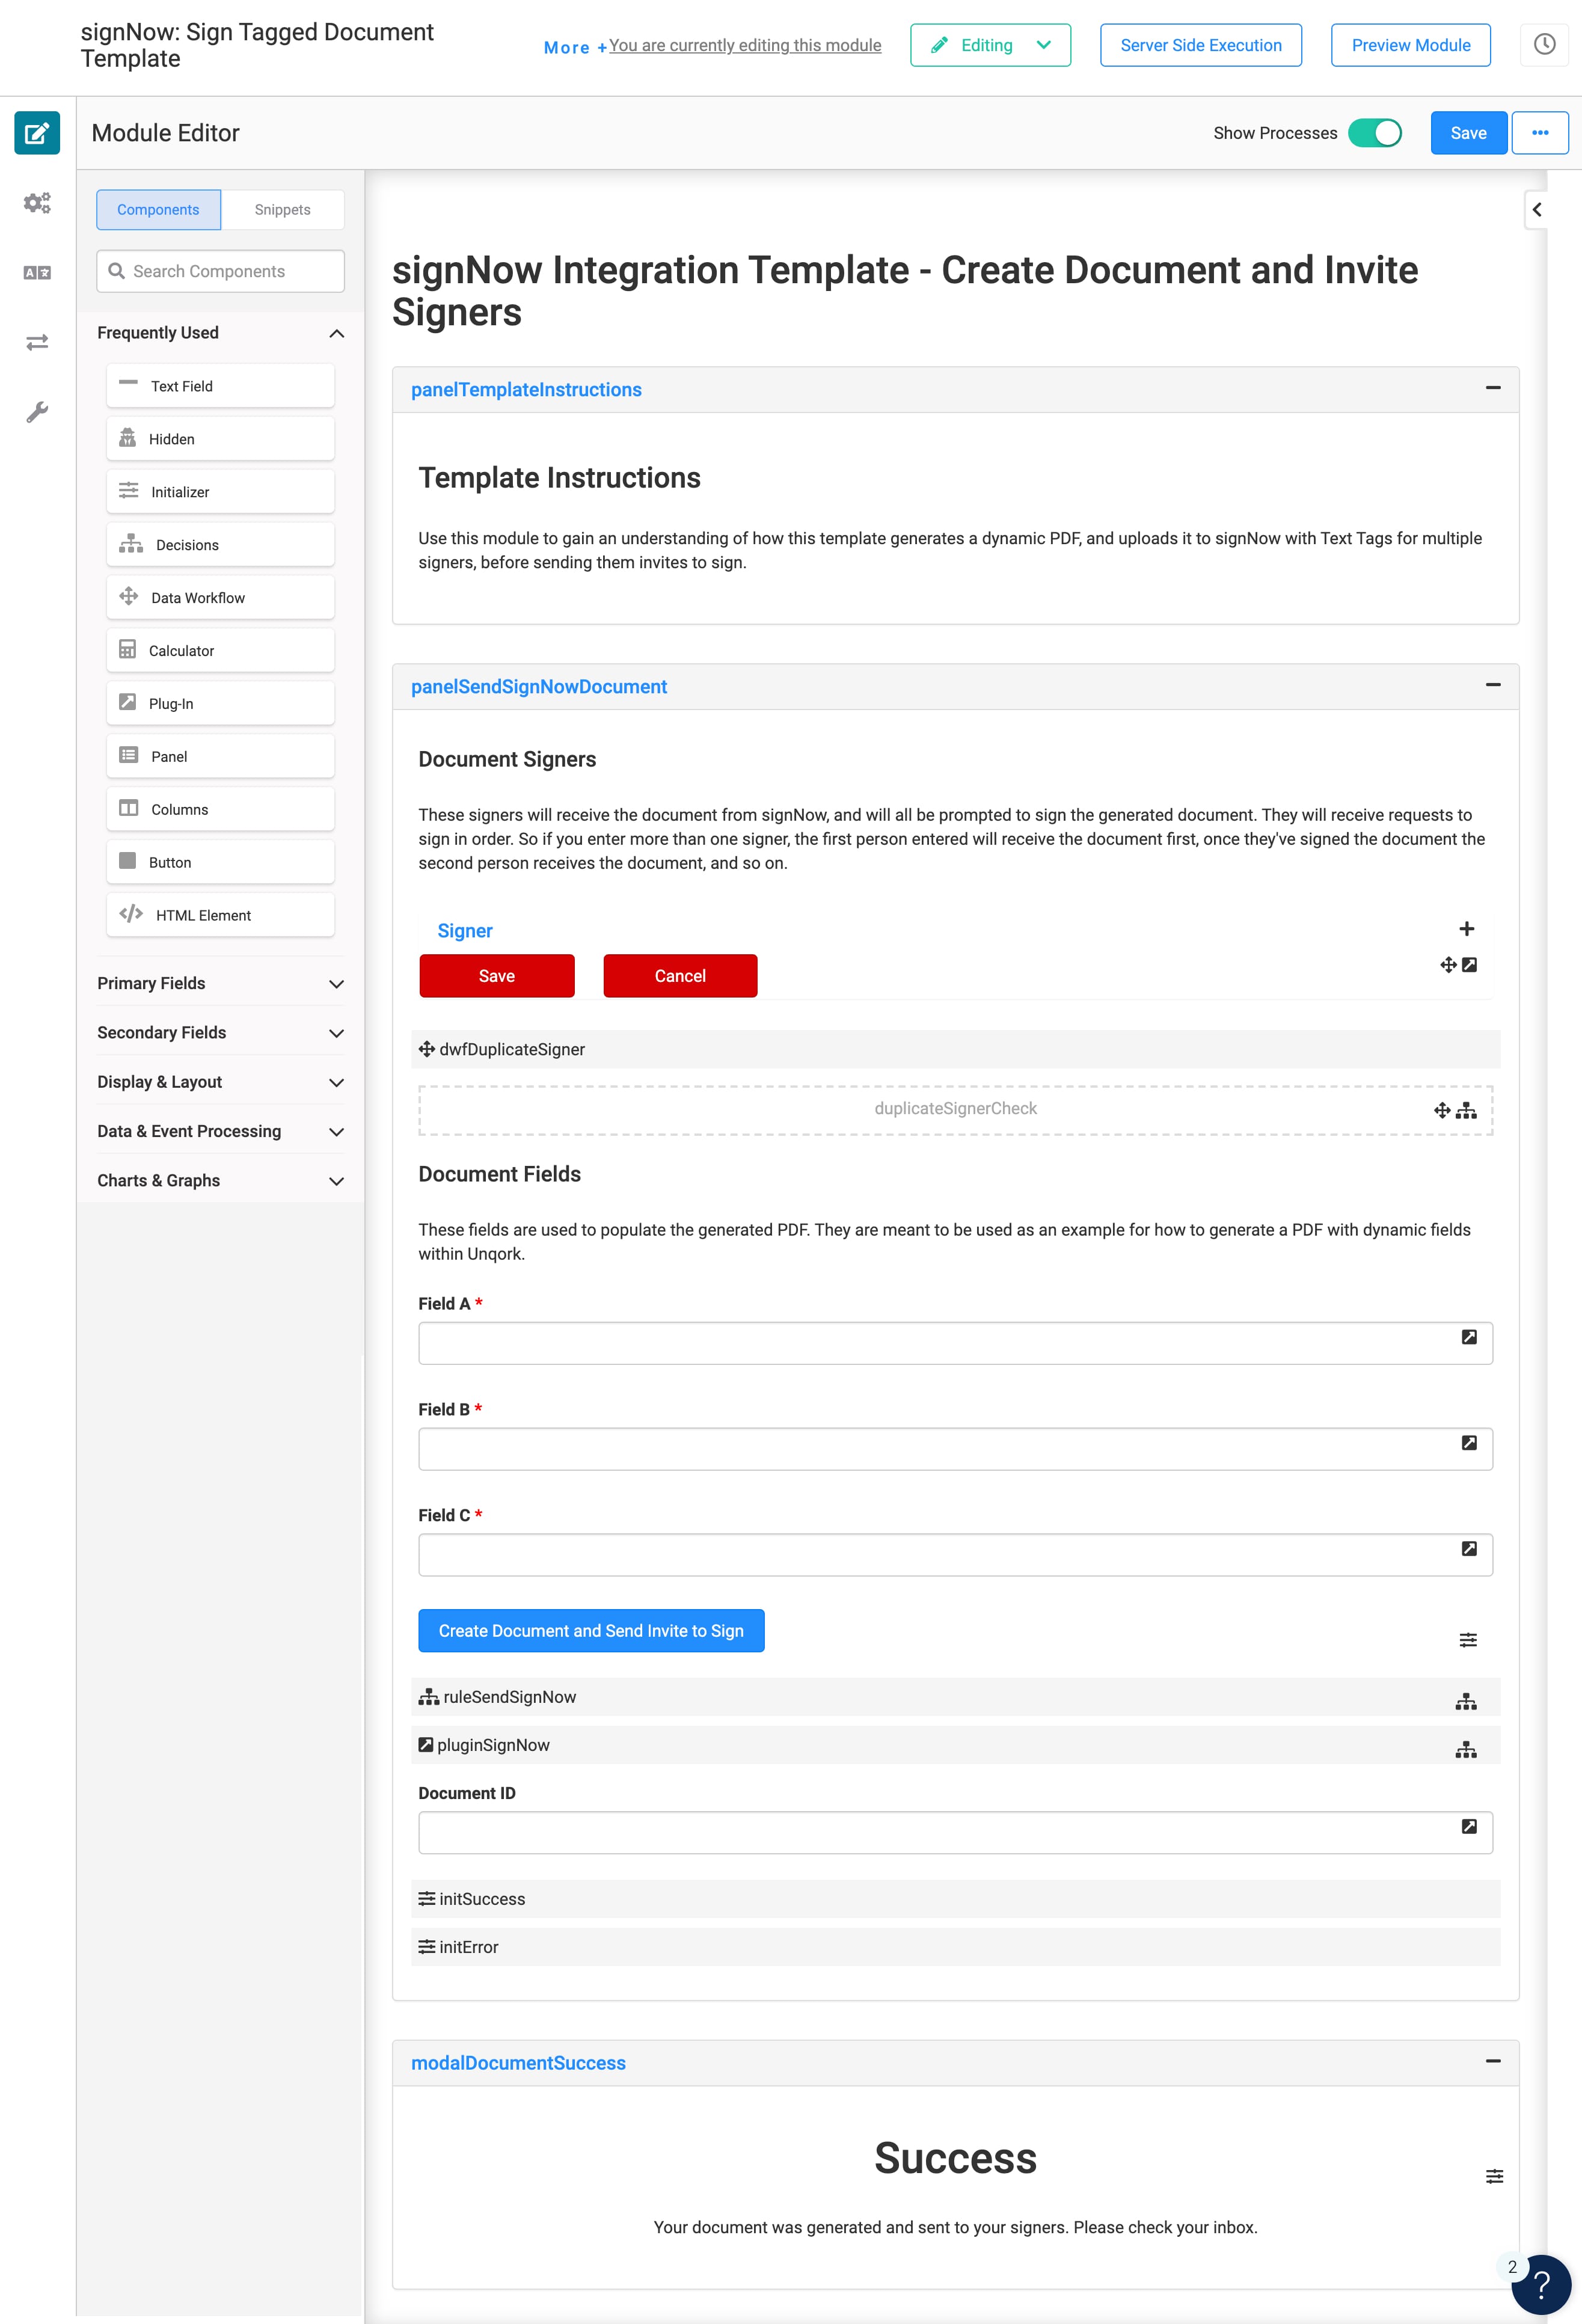The width and height of the screenshot is (1582, 2324).
Task: Click into the Field A input
Action: coord(955,1343)
